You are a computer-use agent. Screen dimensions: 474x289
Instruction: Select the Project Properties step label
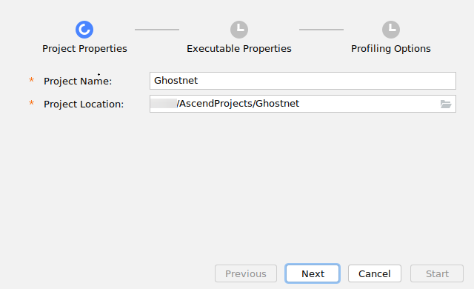pos(84,49)
